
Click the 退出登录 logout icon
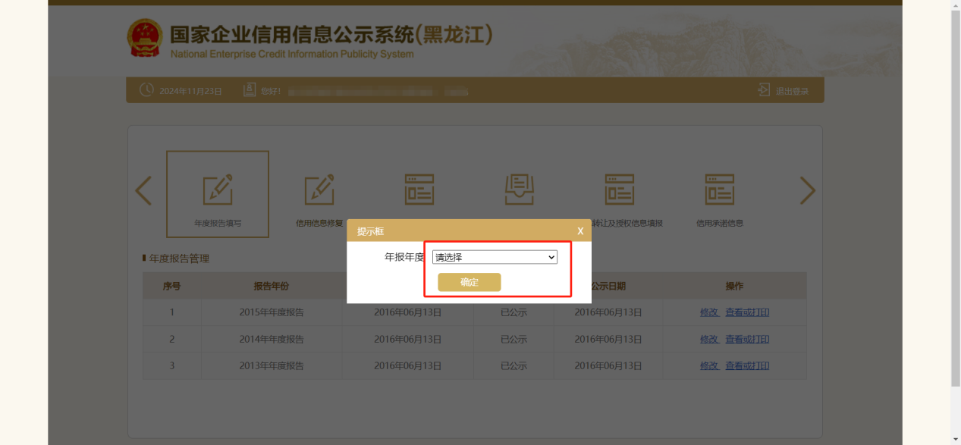click(x=764, y=90)
